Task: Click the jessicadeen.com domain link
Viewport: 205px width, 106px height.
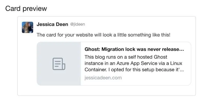Action: pos(103,78)
